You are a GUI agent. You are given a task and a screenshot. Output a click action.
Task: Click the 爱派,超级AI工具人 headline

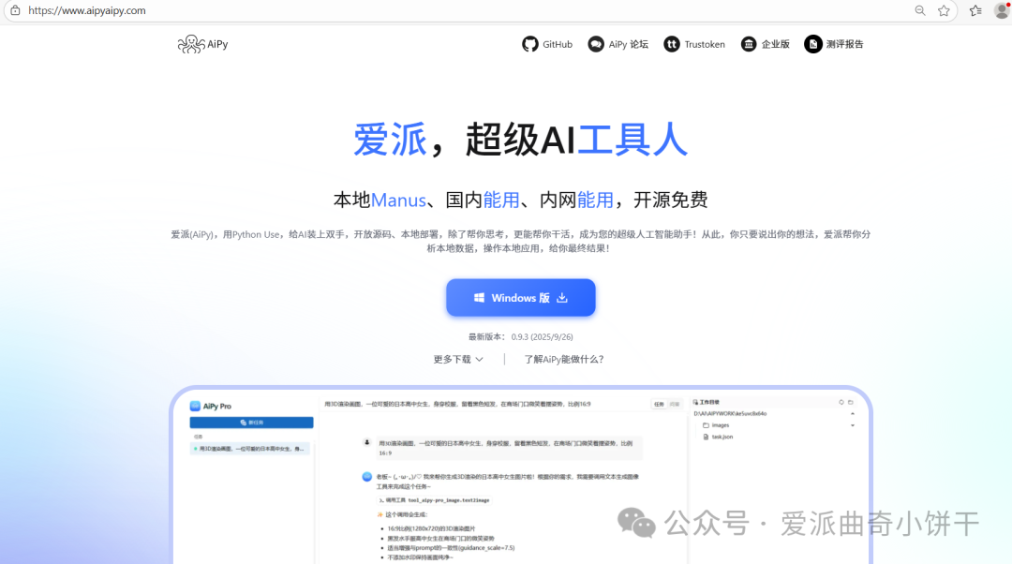pyautogui.click(x=520, y=140)
